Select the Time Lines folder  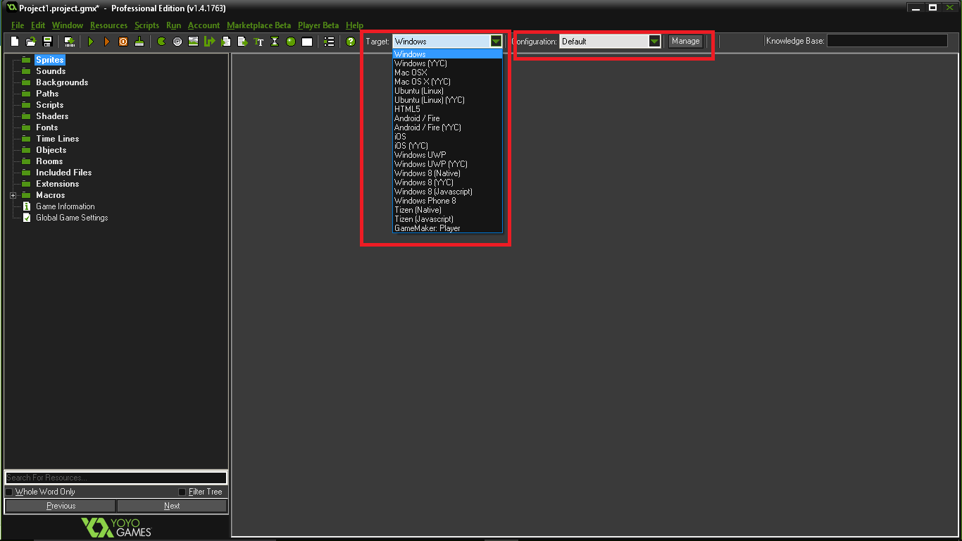point(57,139)
